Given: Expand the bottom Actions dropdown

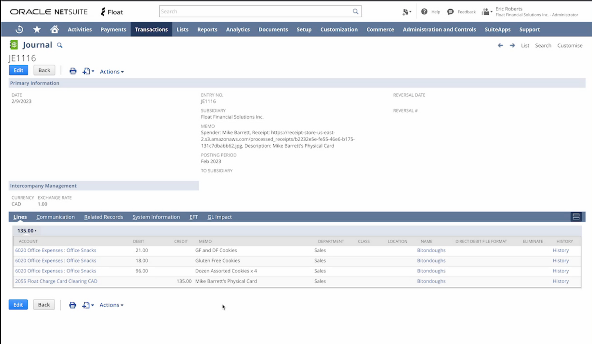Looking at the screenshot, I should pyautogui.click(x=111, y=305).
